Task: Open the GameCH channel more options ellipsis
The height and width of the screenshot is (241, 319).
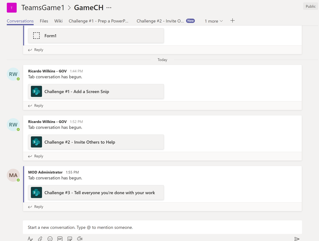Action: pos(109,8)
